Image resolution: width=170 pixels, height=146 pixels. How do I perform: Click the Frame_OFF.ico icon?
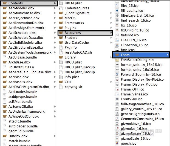[117, 89]
